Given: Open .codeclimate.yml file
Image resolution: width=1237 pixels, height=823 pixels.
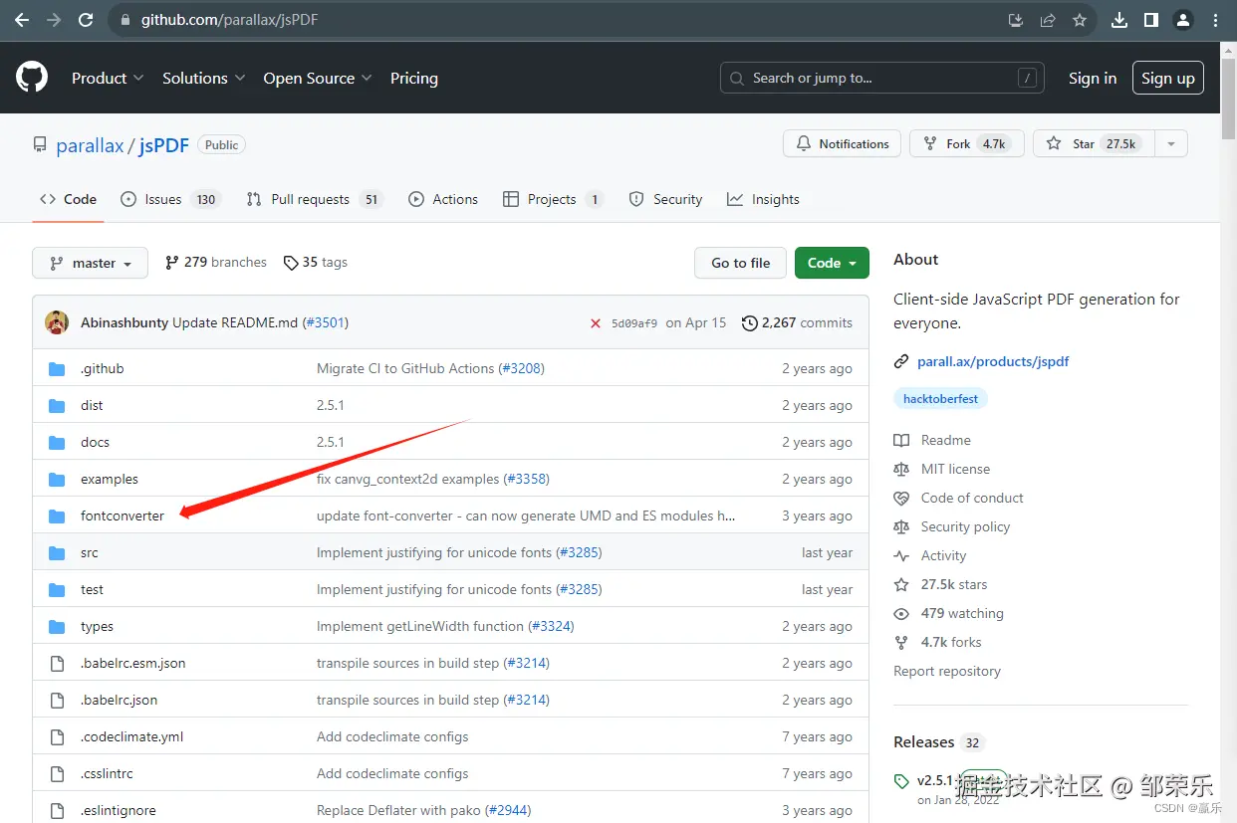Looking at the screenshot, I should (x=132, y=736).
